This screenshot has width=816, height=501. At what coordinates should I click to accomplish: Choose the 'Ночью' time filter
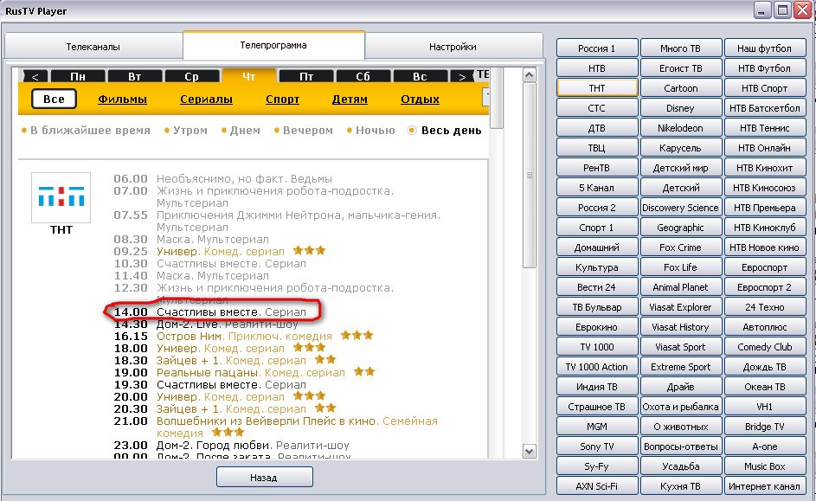[x=370, y=131]
